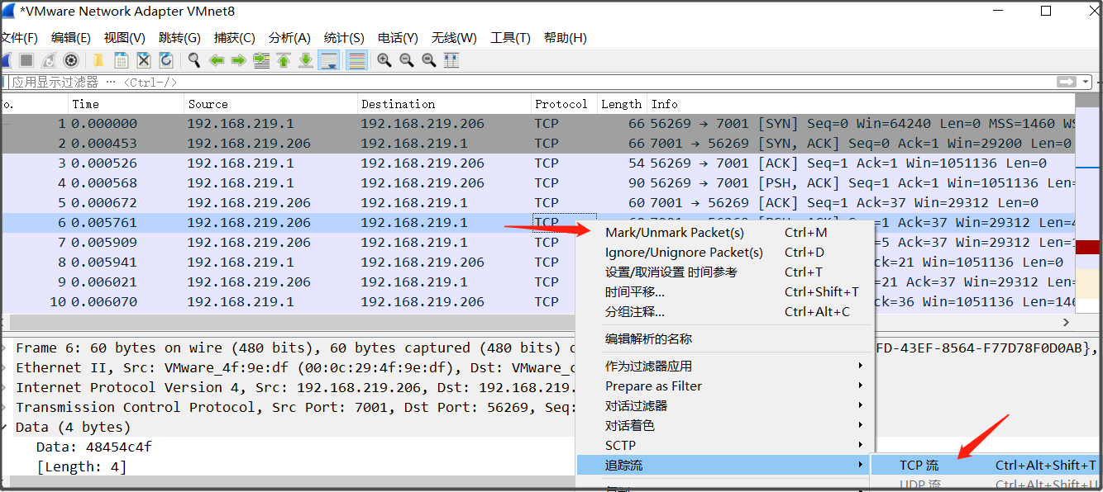Open 作为过滤器应用 submenu
The width and height of the screenshot is (1103, 492).
(723, 366)
